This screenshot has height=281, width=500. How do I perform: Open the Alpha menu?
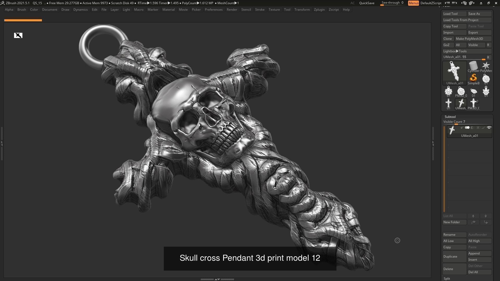[x=9, y=10]
